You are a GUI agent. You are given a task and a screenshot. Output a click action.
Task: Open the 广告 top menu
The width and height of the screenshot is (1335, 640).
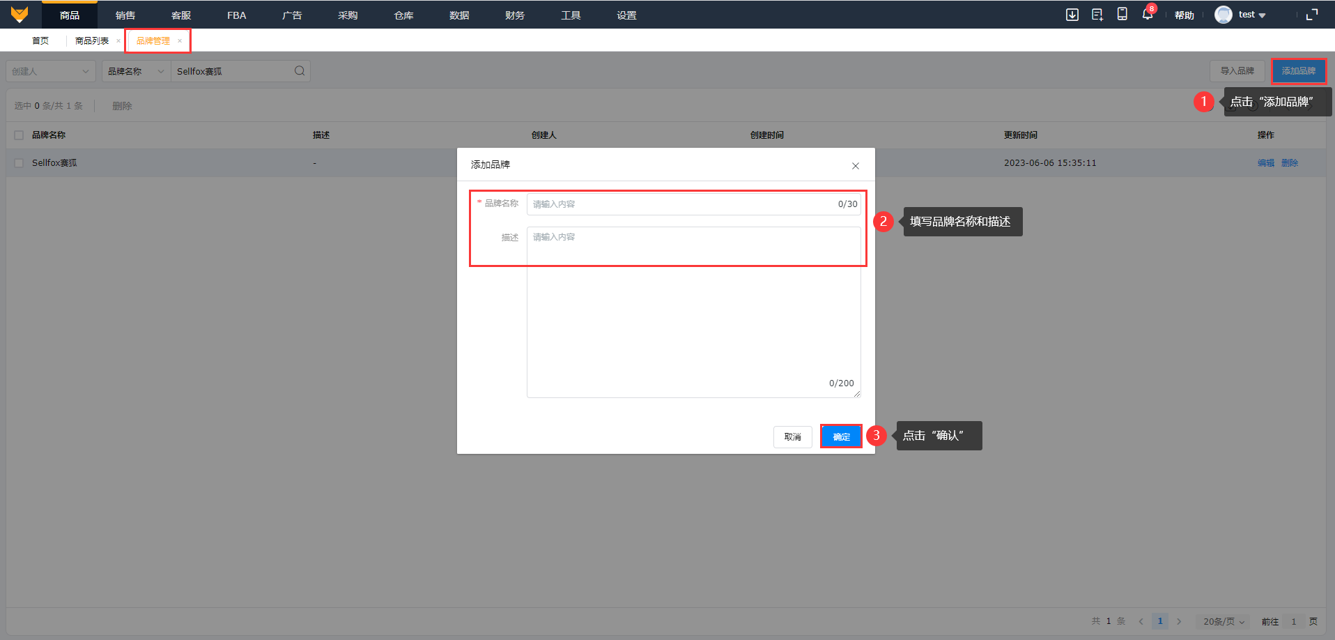(293, 15)
